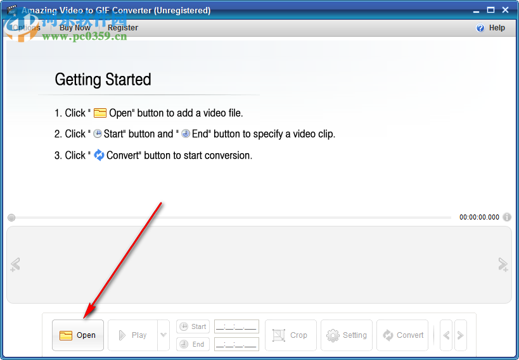Maximize the converter window

pyautogui.click(x=490, y=10)
